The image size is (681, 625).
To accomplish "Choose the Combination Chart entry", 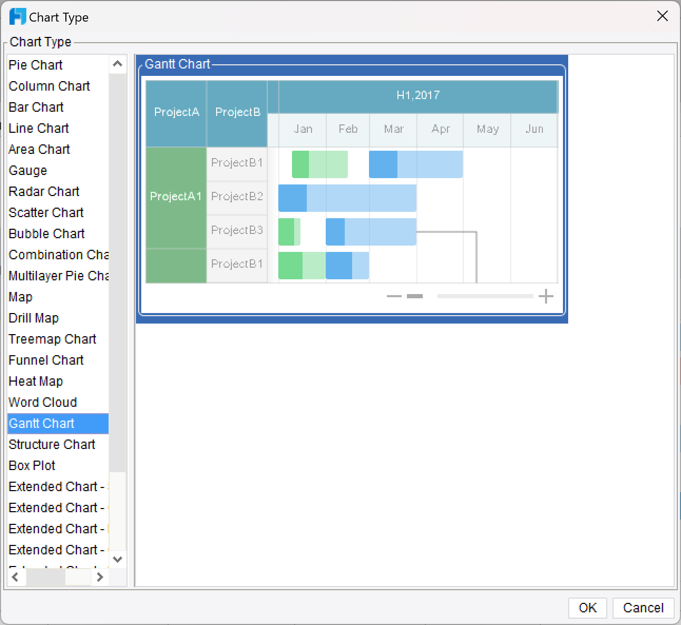I will point(58,255).
